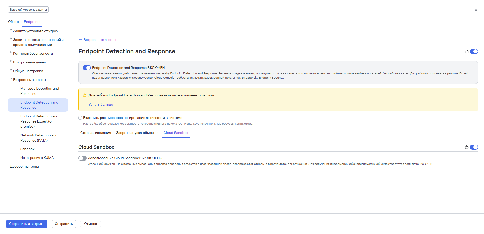The height and width of the screenshot is (234, 484).
Task: Click the Высокий уровень защиты label
Action: click(28, 10)
